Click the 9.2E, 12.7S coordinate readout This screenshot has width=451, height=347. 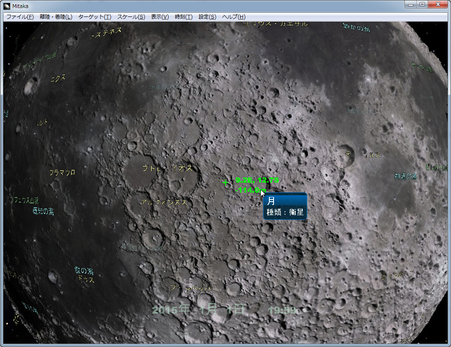pyautogui.click(x=257, y=180)
